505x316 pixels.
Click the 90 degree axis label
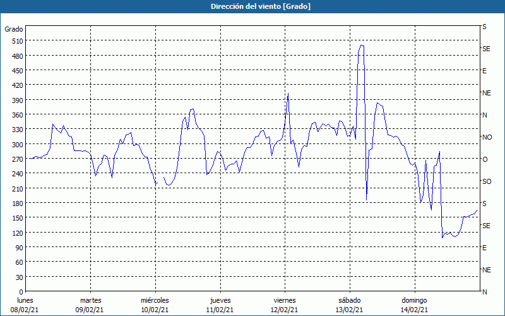click(20, 248)
